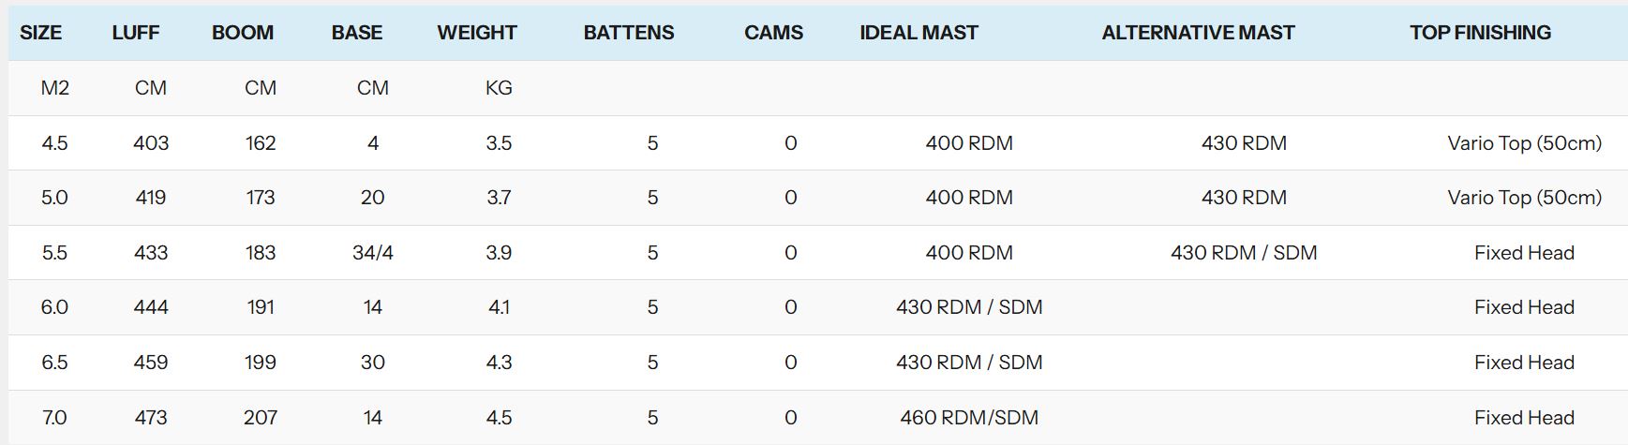The image size is (1628, 445).
Task: Click the 7.0 size row cell
Action: point(54,418)
